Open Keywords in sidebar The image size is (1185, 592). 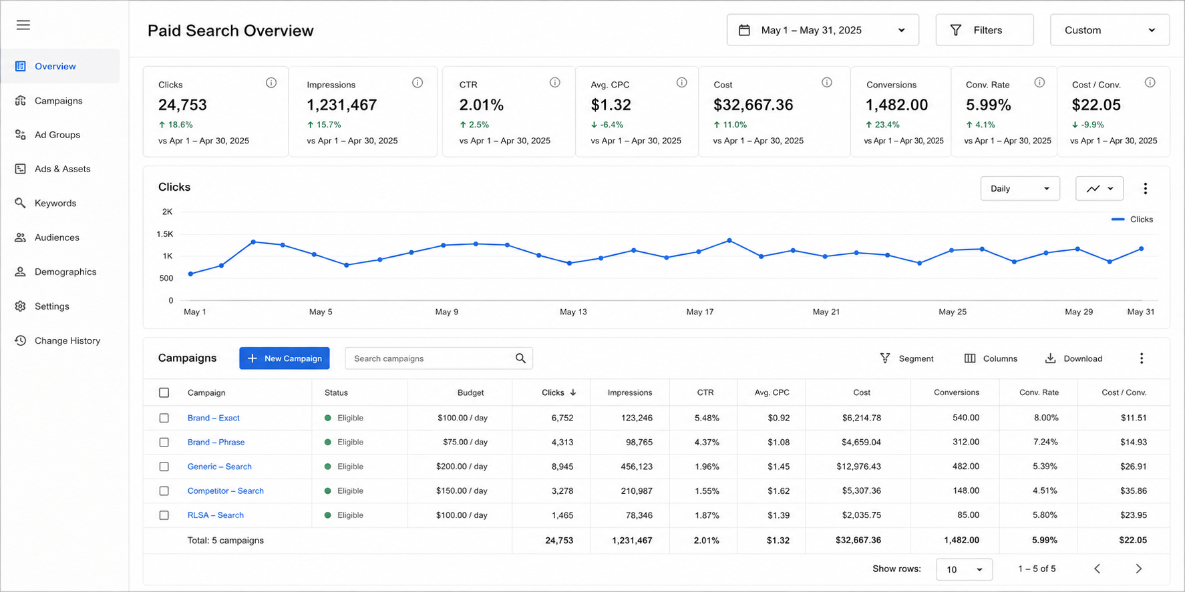tap(60, 203)
